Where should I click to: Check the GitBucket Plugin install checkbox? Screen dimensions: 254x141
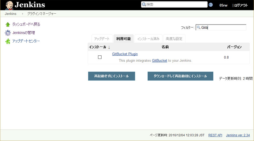click(100, 57)
